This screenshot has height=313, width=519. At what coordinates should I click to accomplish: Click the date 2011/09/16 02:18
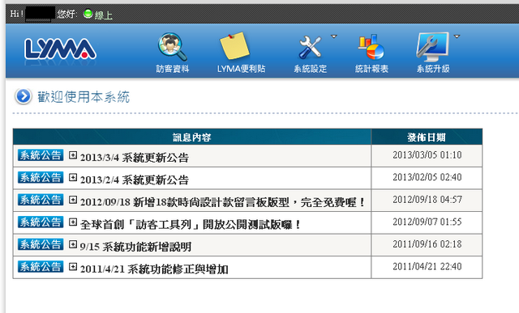click(427, 244)
